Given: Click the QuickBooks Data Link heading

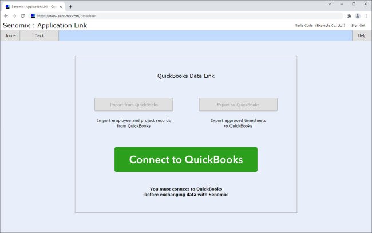Looking at the screenshot, I should [x=186, y=76].
